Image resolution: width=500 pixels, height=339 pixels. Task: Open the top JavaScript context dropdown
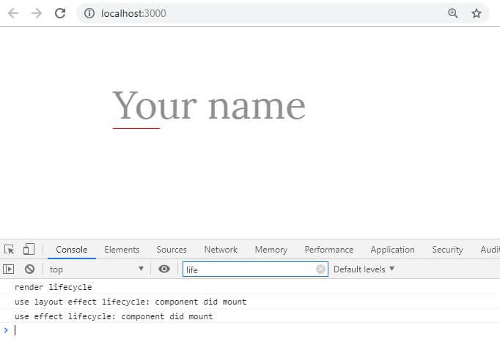tap(96, 269)
